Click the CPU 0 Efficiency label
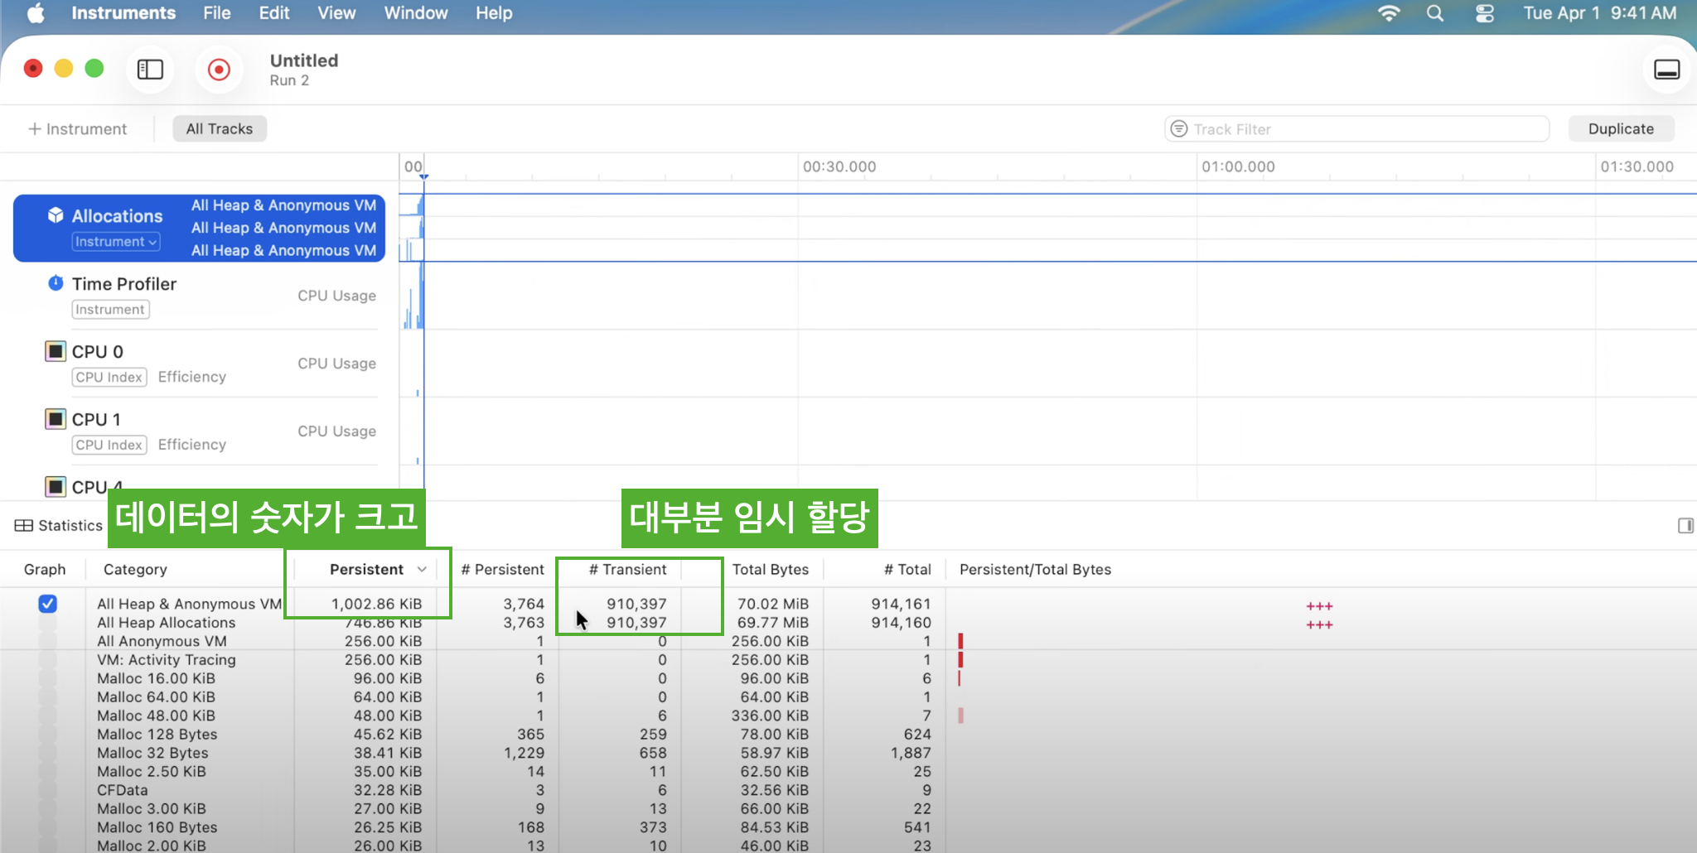This screenshot has width=1697, height=853. click(192, 377)
